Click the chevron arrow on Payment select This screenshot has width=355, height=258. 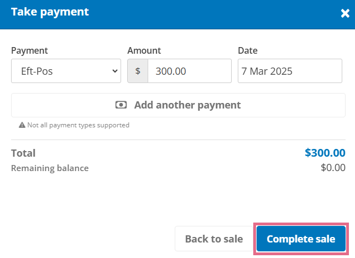115,71
